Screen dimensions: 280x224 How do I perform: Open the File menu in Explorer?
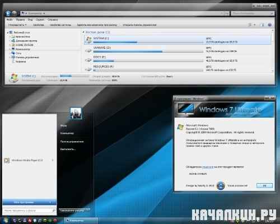pos(10,20)
